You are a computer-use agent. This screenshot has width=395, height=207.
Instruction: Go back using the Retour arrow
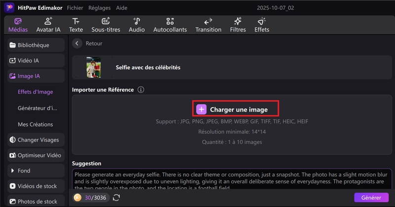click(77, 44)
